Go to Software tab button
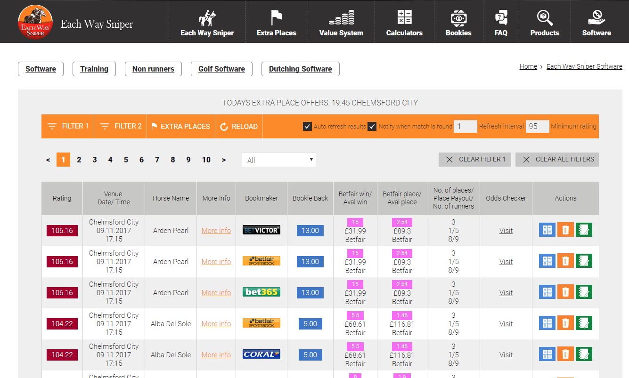The height and width of the screenshot is (378, 629). tap(41, 69)
